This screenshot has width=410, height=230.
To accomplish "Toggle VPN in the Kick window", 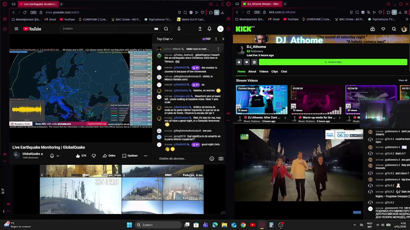I will coord(257,12).
